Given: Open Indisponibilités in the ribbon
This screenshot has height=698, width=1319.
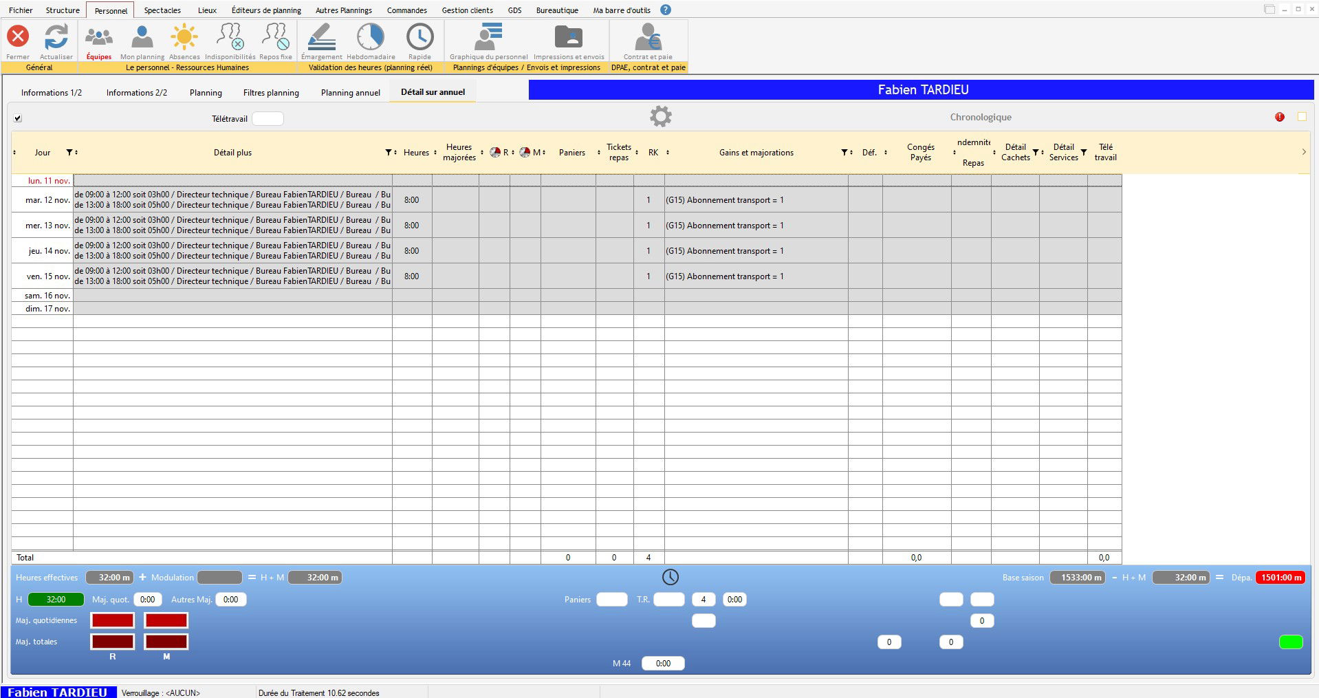Looking at the screenshot, I should pos(230,37).
